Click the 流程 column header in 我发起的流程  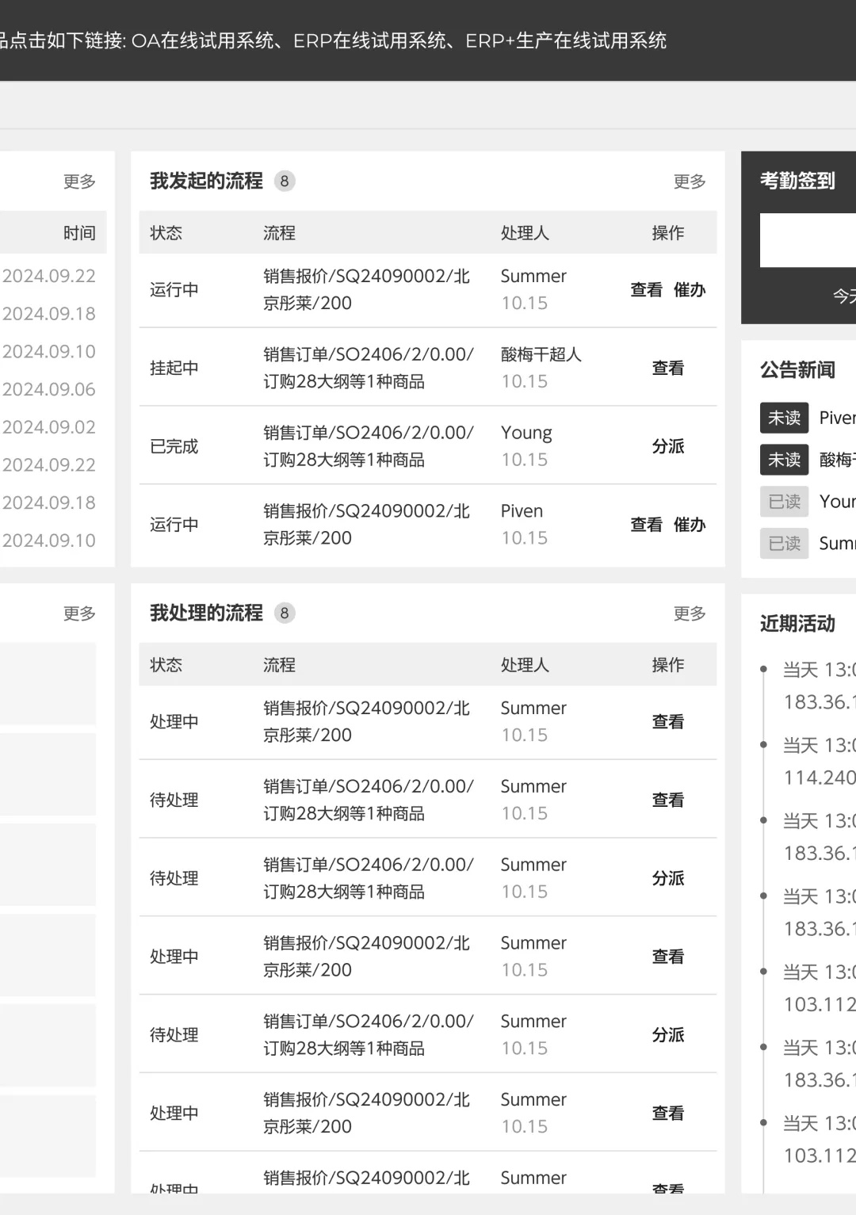pyautogui.click(x=279, y=233)
